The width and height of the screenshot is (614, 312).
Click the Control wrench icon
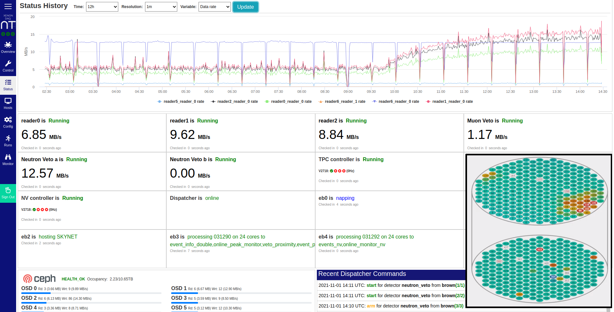[x=8, y=64]
